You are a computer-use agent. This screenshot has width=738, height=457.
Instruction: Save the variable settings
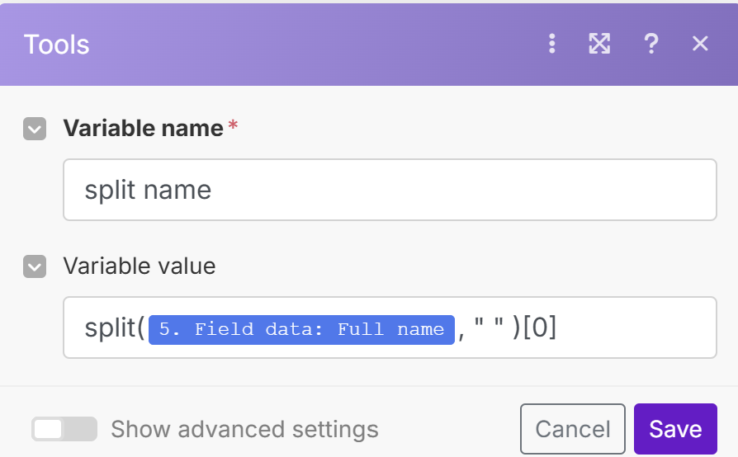674,429
